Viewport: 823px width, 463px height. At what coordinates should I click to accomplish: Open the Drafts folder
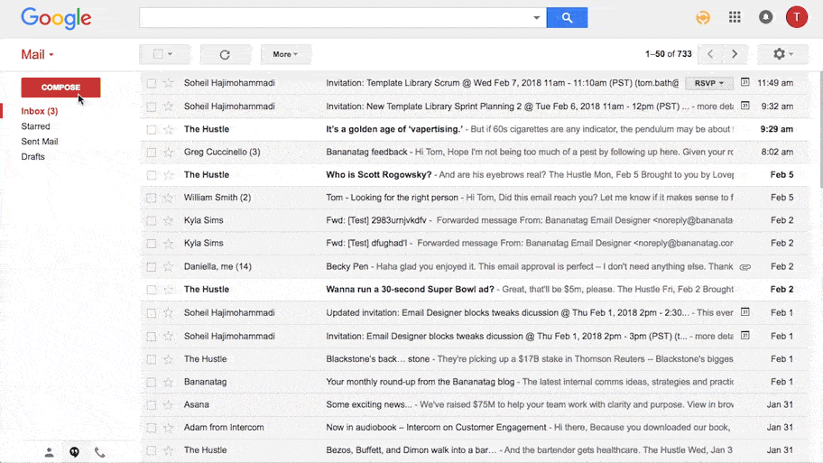[32, 157]
